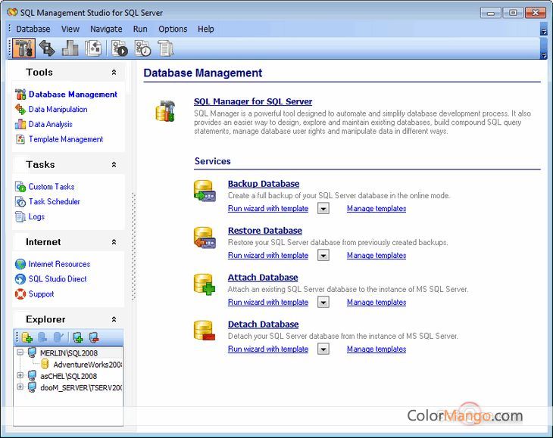
Task: Expand the asCHEL\SQL2008 tree node
Action: point(20,375)
